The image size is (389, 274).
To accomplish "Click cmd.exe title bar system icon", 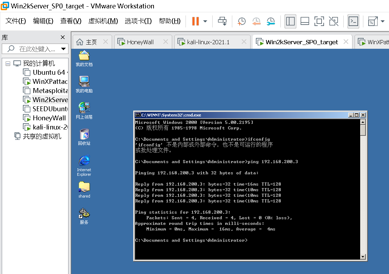I will [x=138, y=115].
